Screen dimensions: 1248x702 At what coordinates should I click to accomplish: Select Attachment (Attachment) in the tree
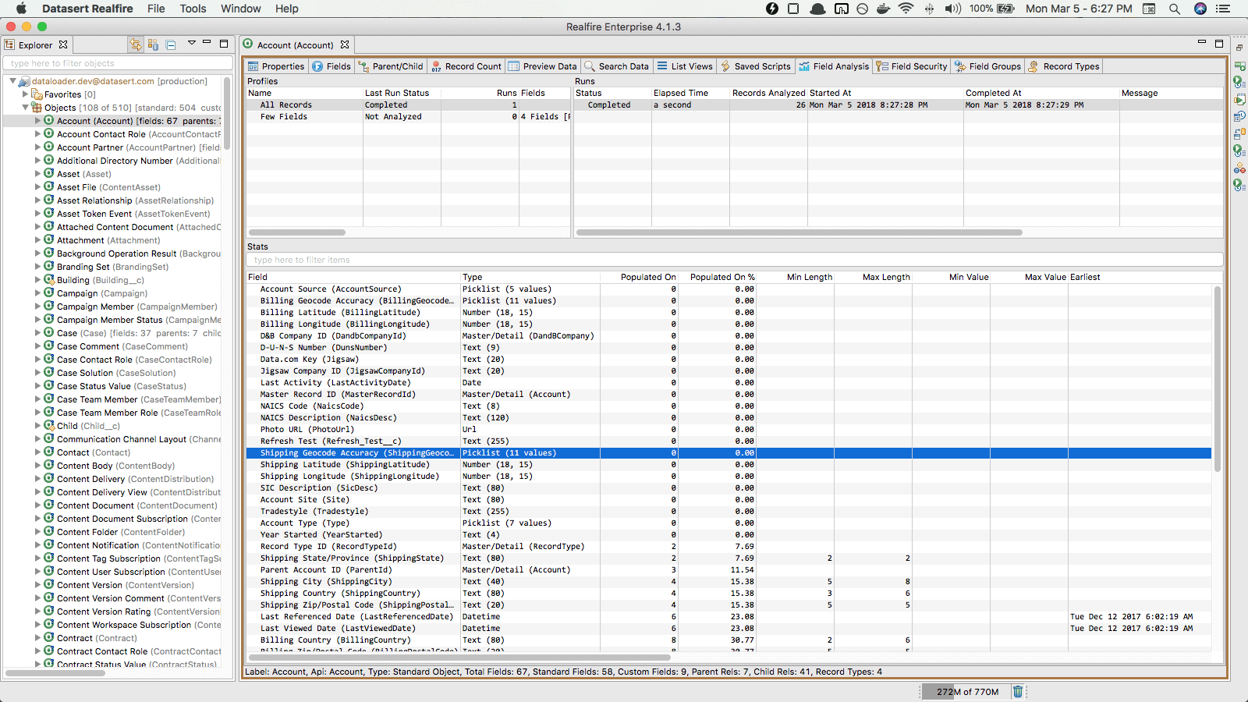[108, 240]
